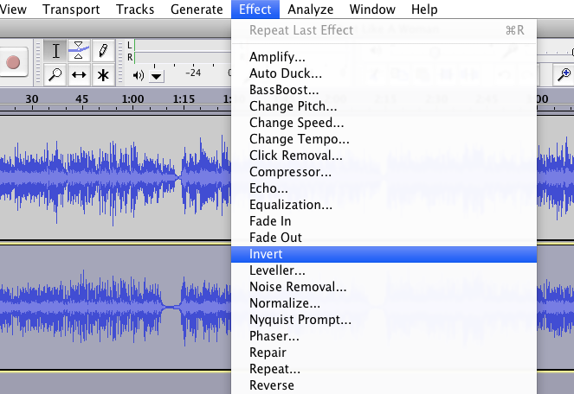574x394 pixels.
Task: Click the output speaker volume icon
Action: tap(138, 76)
